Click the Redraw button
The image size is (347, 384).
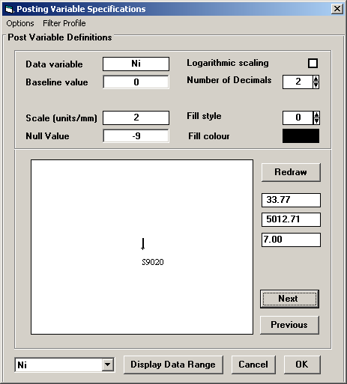click(x=291, y=172)
